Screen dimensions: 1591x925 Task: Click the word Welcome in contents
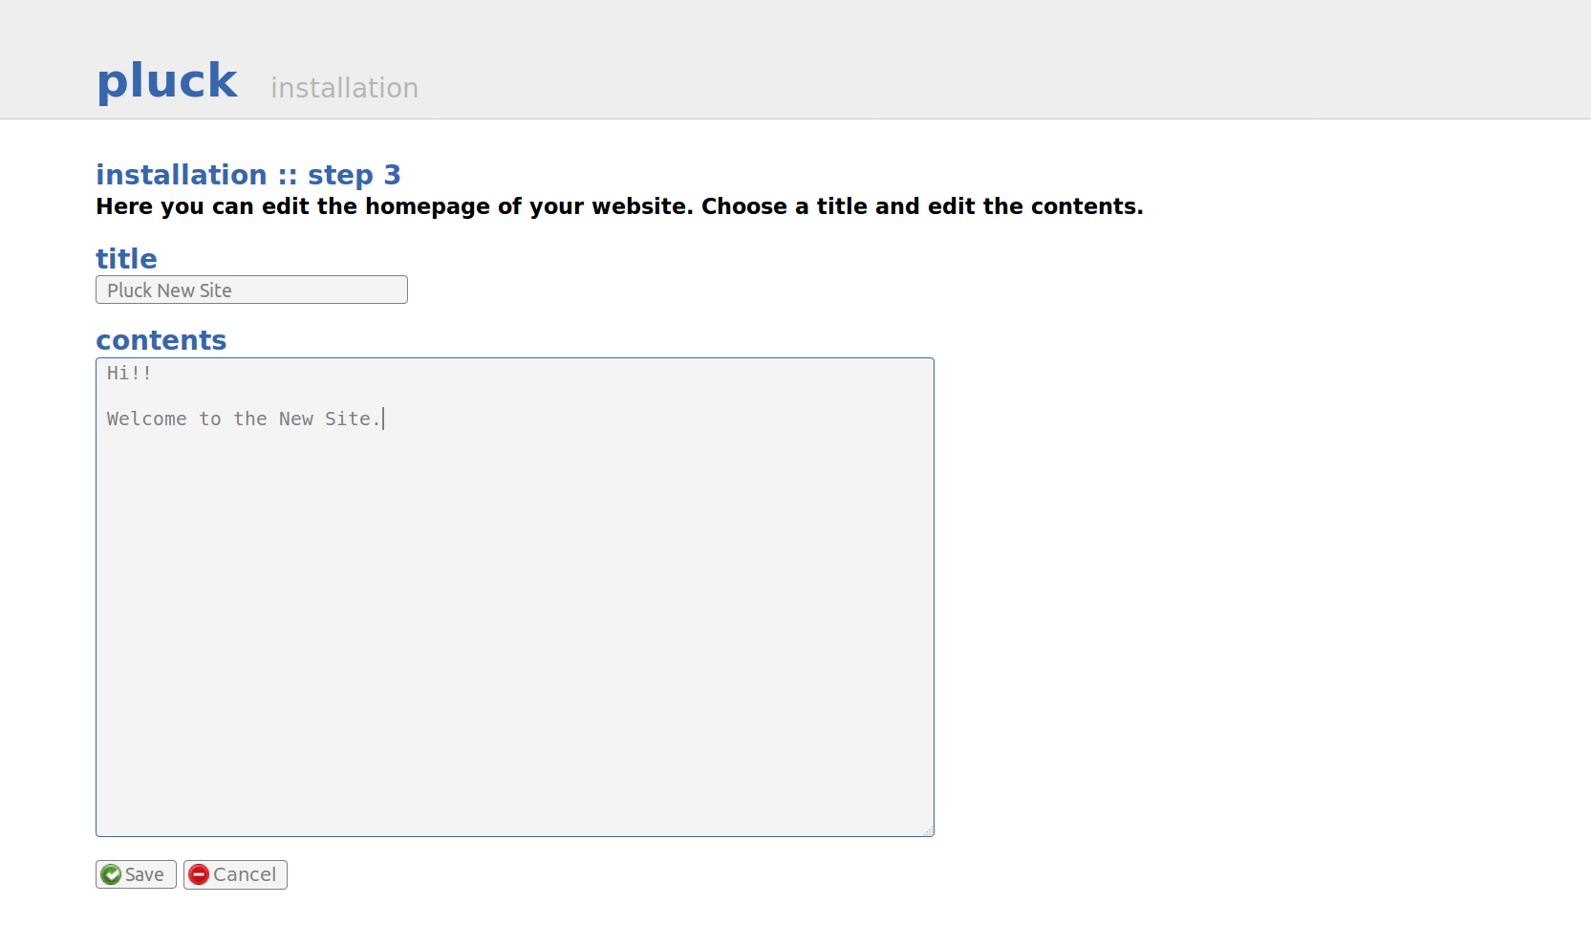coord(146,419)
